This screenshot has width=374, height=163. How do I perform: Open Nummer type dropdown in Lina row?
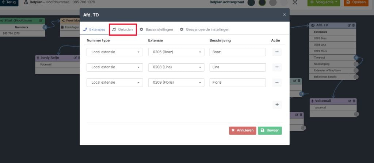(115, 67)
